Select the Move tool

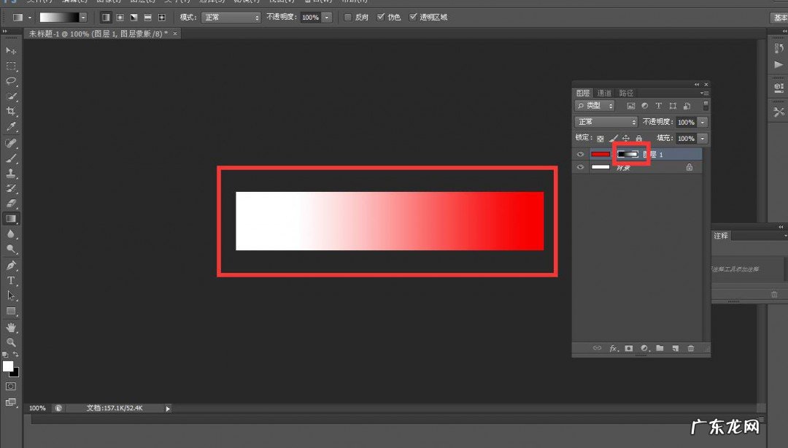(11, 50)
